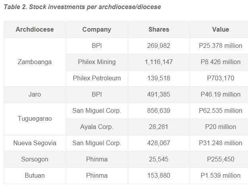Select the 856,639 shares cell
The height and width of the screenshot is (186, 248).
pos(159,111)
